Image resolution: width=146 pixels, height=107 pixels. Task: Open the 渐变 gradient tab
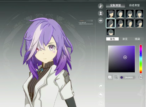pos(125,39)
